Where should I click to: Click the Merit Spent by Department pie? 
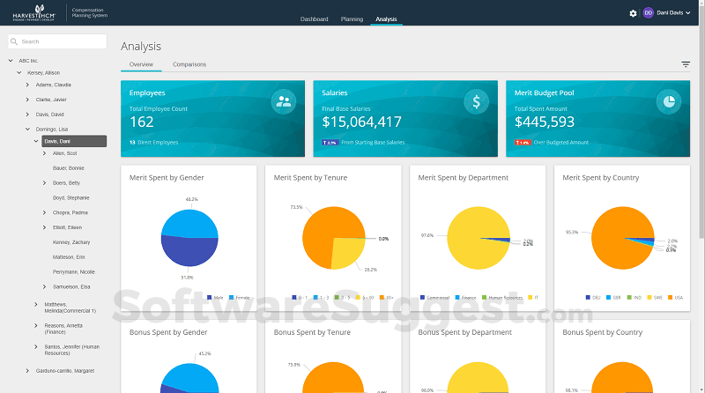point(479,238)
